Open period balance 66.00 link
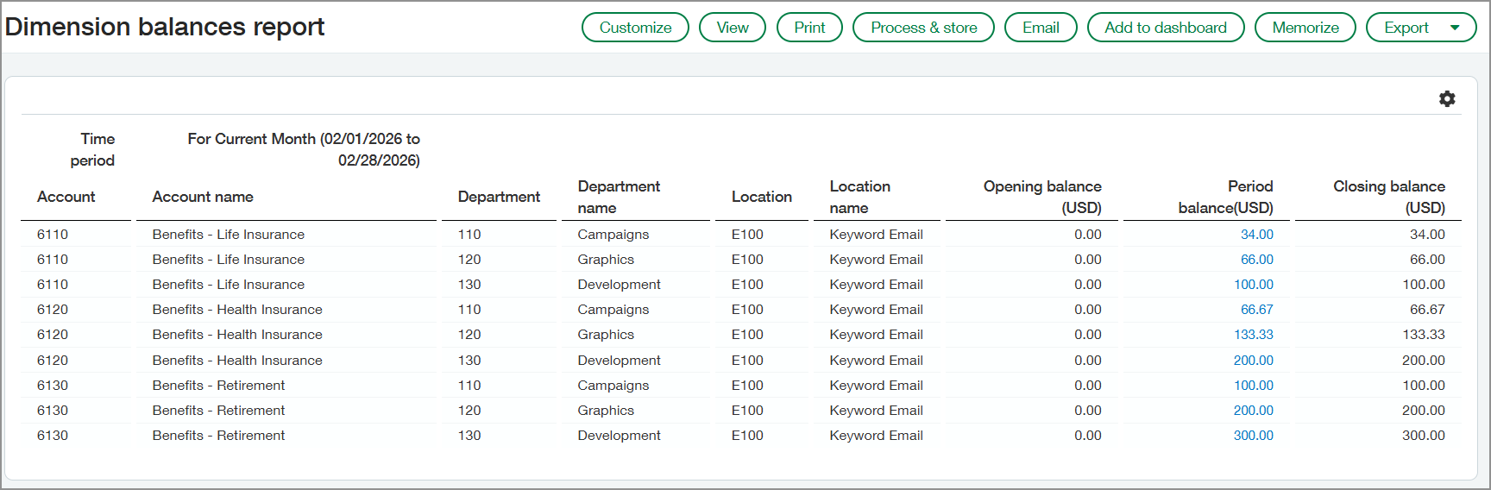This screenshot has width=1491, height=490. [x=1256, y=260]
